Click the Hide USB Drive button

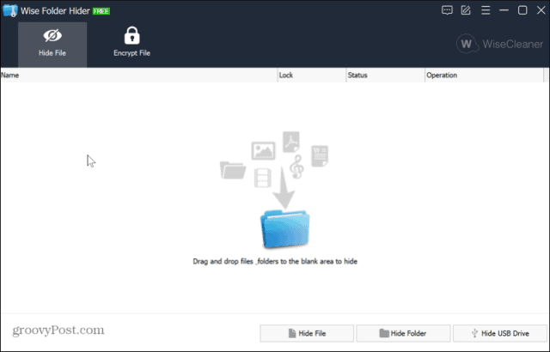pyautogui.click(x=500, y=333)
